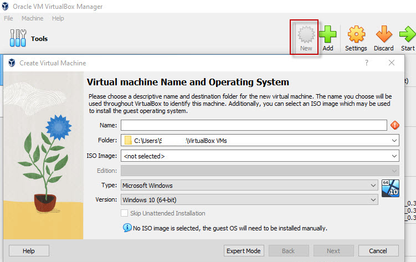Click the green Add machine icon
Image resolution: width=416 pixels, height=262 pixels.
pos(328,34)
